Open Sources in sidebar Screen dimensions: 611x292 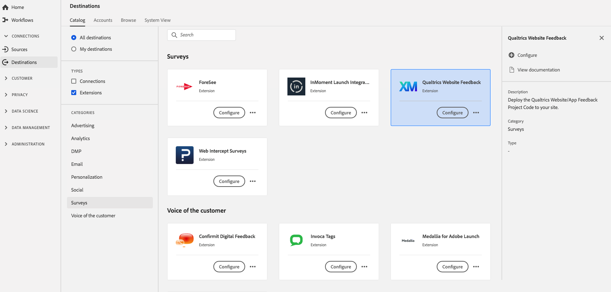[x=19, y=49]
